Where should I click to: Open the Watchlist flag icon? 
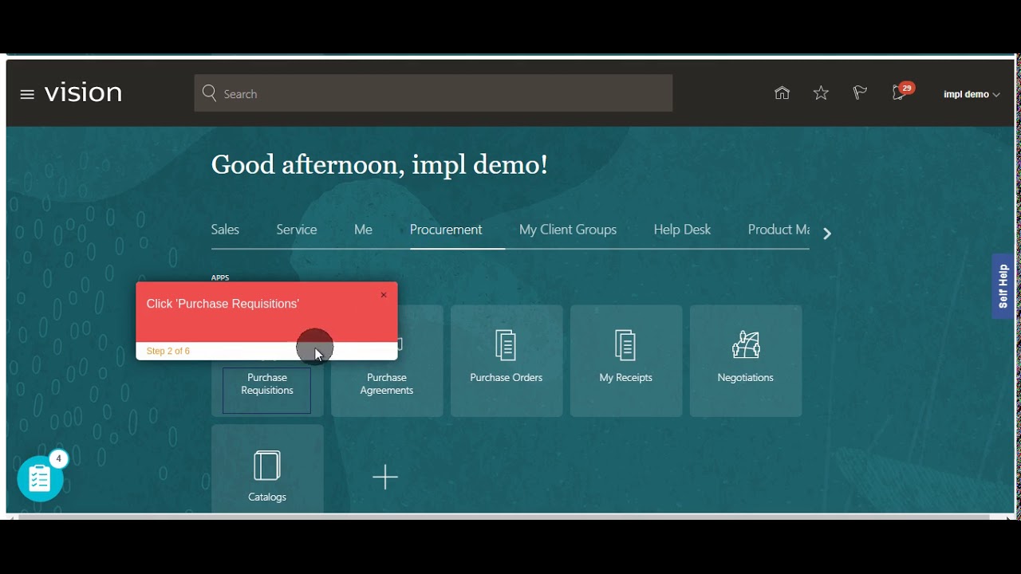tap(860, 93)
